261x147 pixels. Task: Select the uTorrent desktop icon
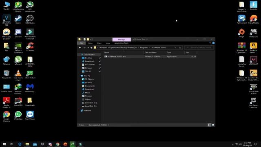click(18, 60)
